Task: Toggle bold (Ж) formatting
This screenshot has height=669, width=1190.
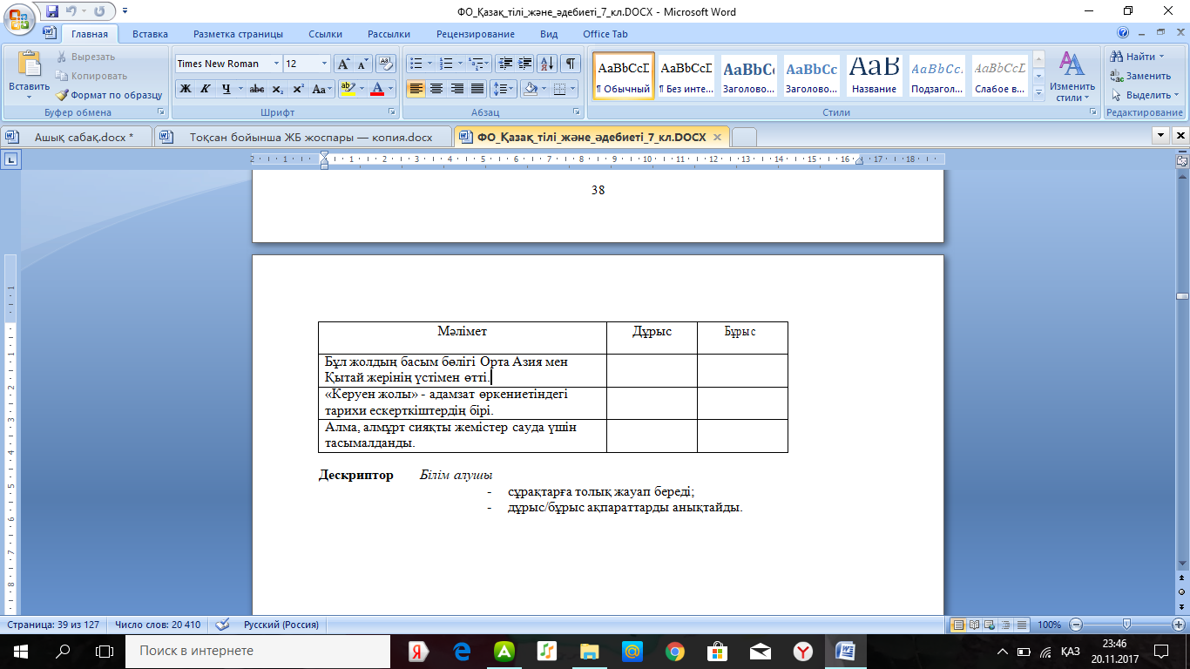Action: [x=185, y=89]
